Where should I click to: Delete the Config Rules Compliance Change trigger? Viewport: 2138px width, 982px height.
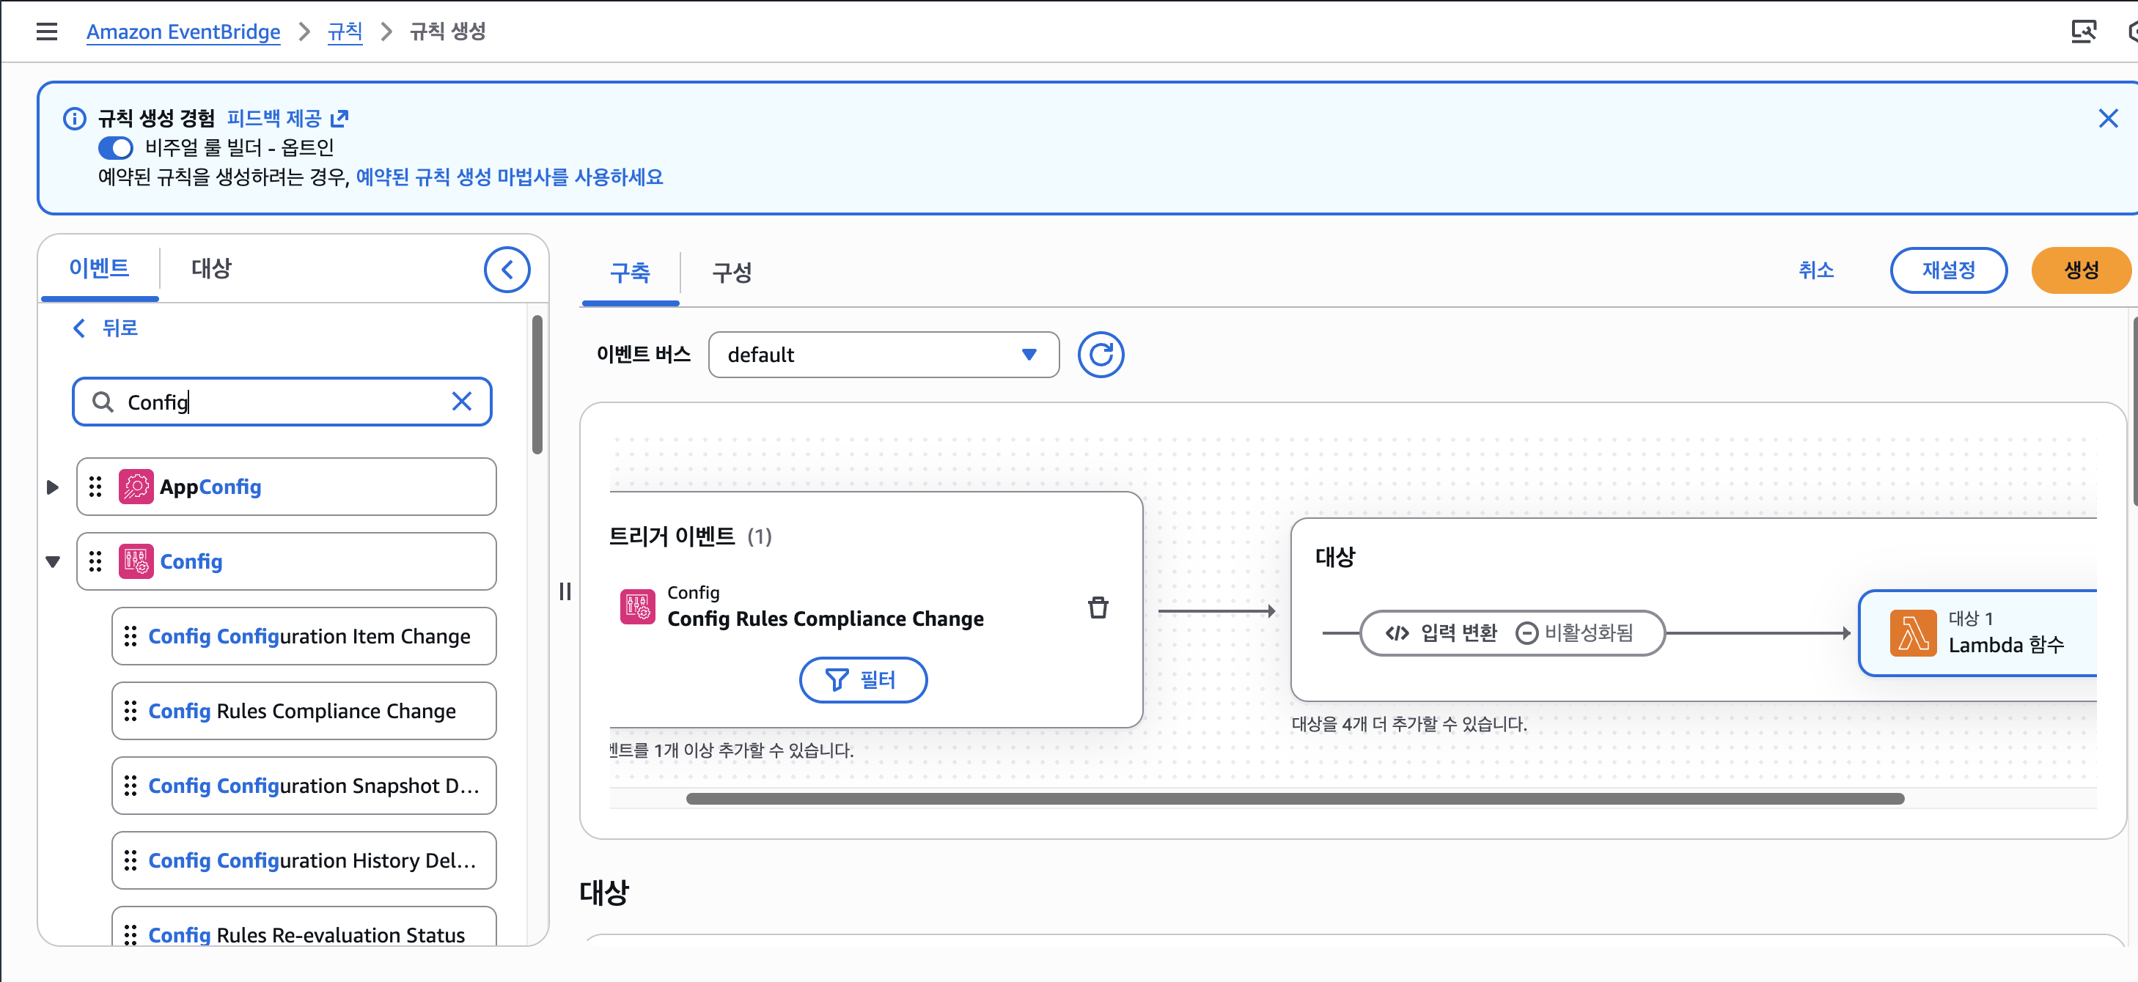point(1097,608)
